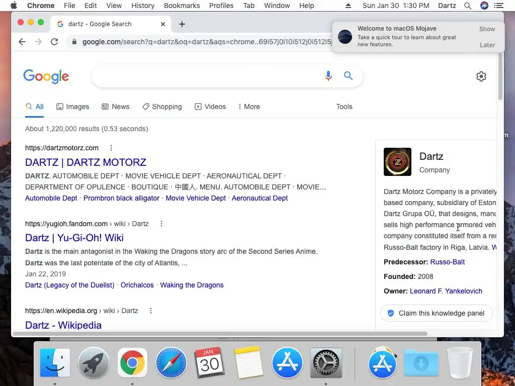The width and height of the screenshot is (515, 386).
Task: Click the Chrome address bar URL
Action: pos(207,42)
